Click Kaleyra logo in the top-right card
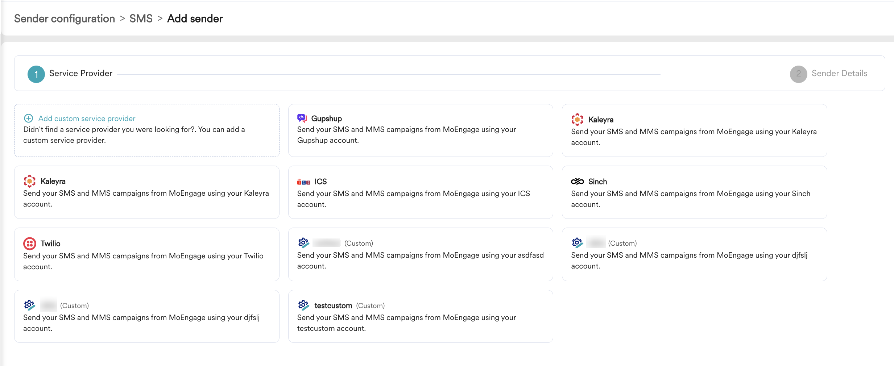The width and height of the screenshot is (894, 366). point(577,120)
